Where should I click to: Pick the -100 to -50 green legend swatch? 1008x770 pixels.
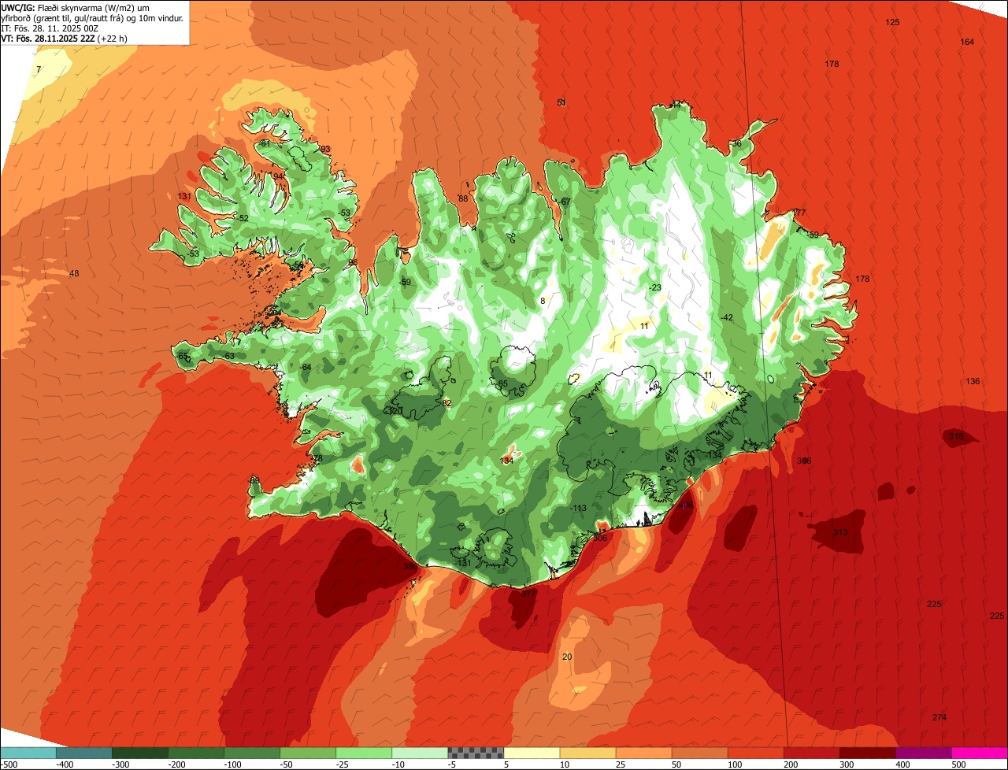(252, 753)
